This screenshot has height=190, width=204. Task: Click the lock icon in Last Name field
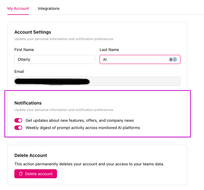[x=171, y=59]
